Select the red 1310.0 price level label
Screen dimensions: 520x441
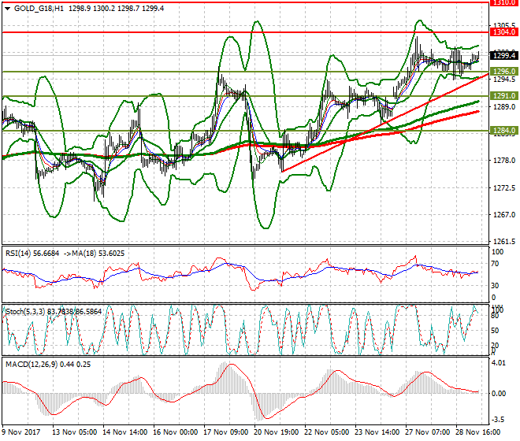coord(503,2)
